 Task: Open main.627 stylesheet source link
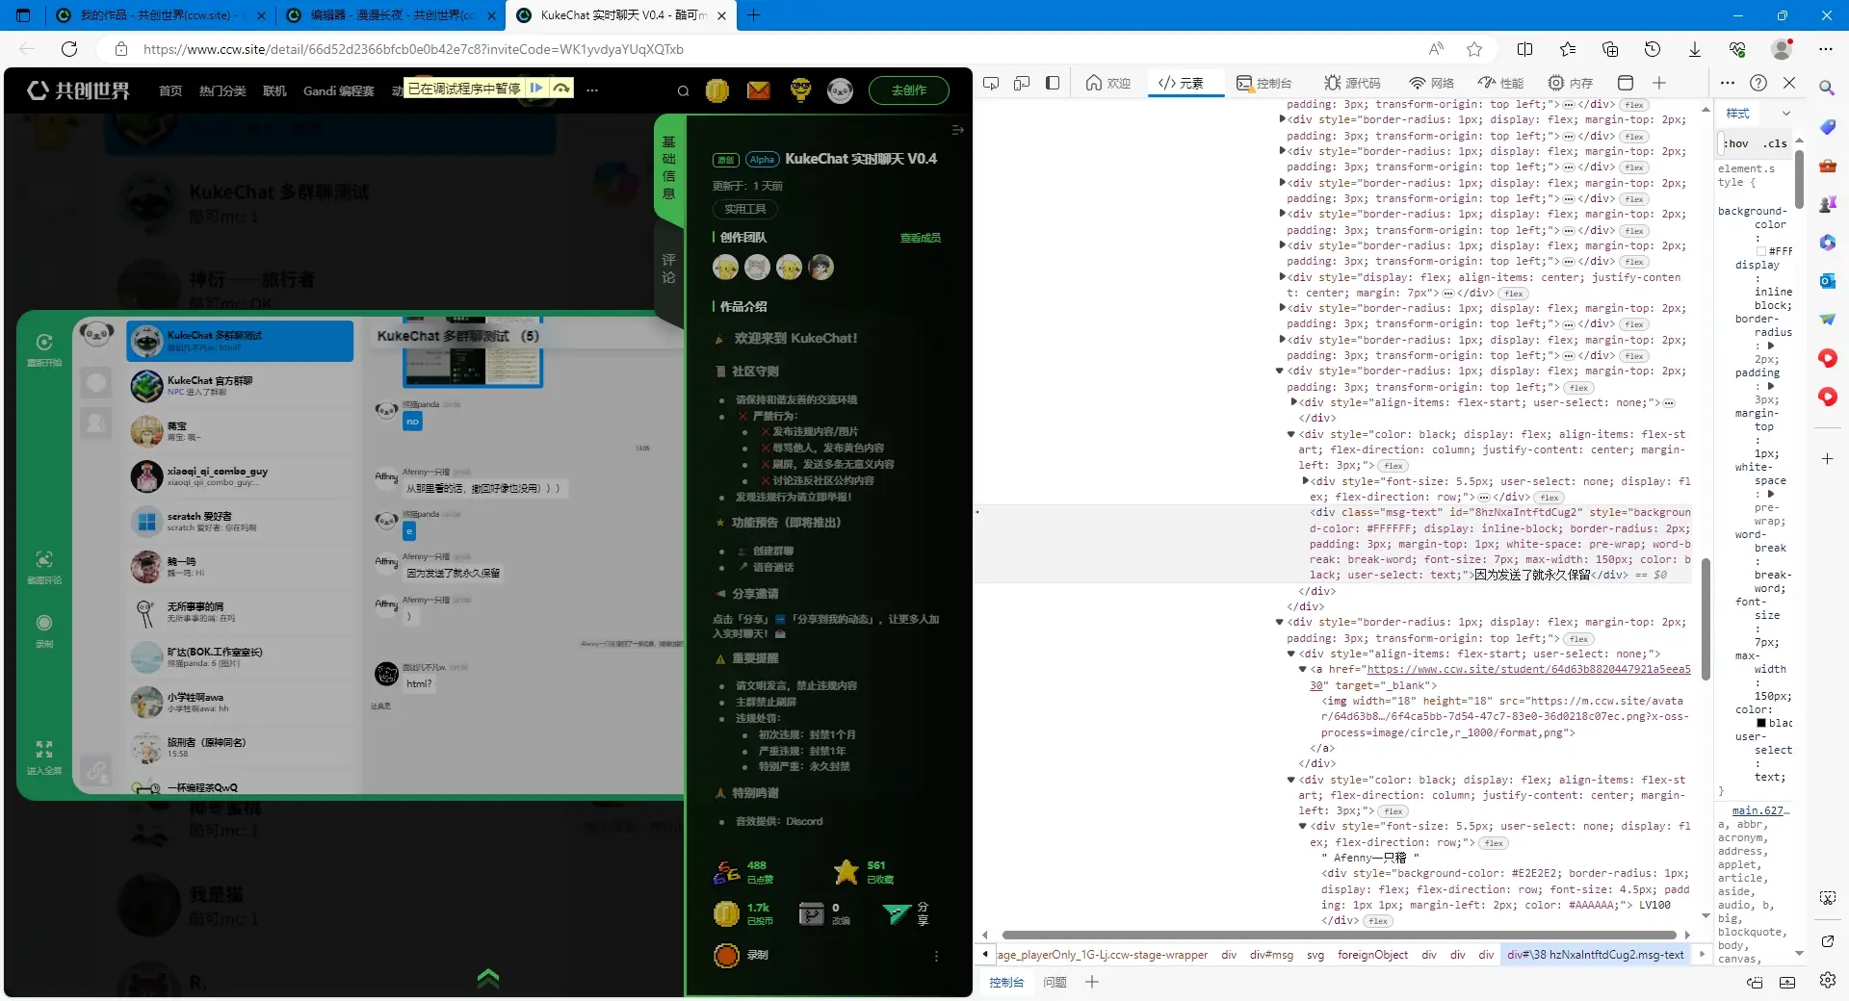[1759, 810]
